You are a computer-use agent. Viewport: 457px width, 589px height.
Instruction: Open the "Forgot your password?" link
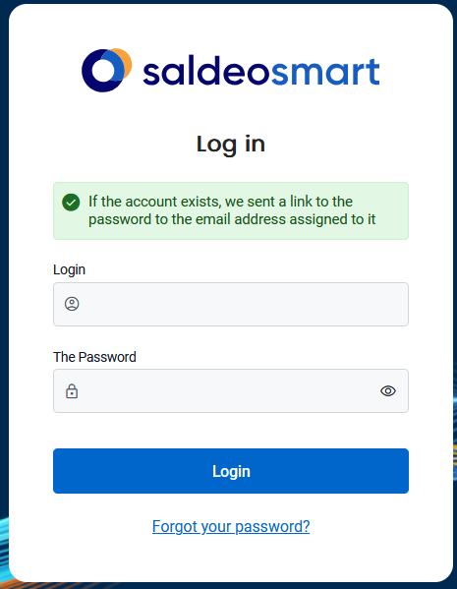click(x=231, y=527)
